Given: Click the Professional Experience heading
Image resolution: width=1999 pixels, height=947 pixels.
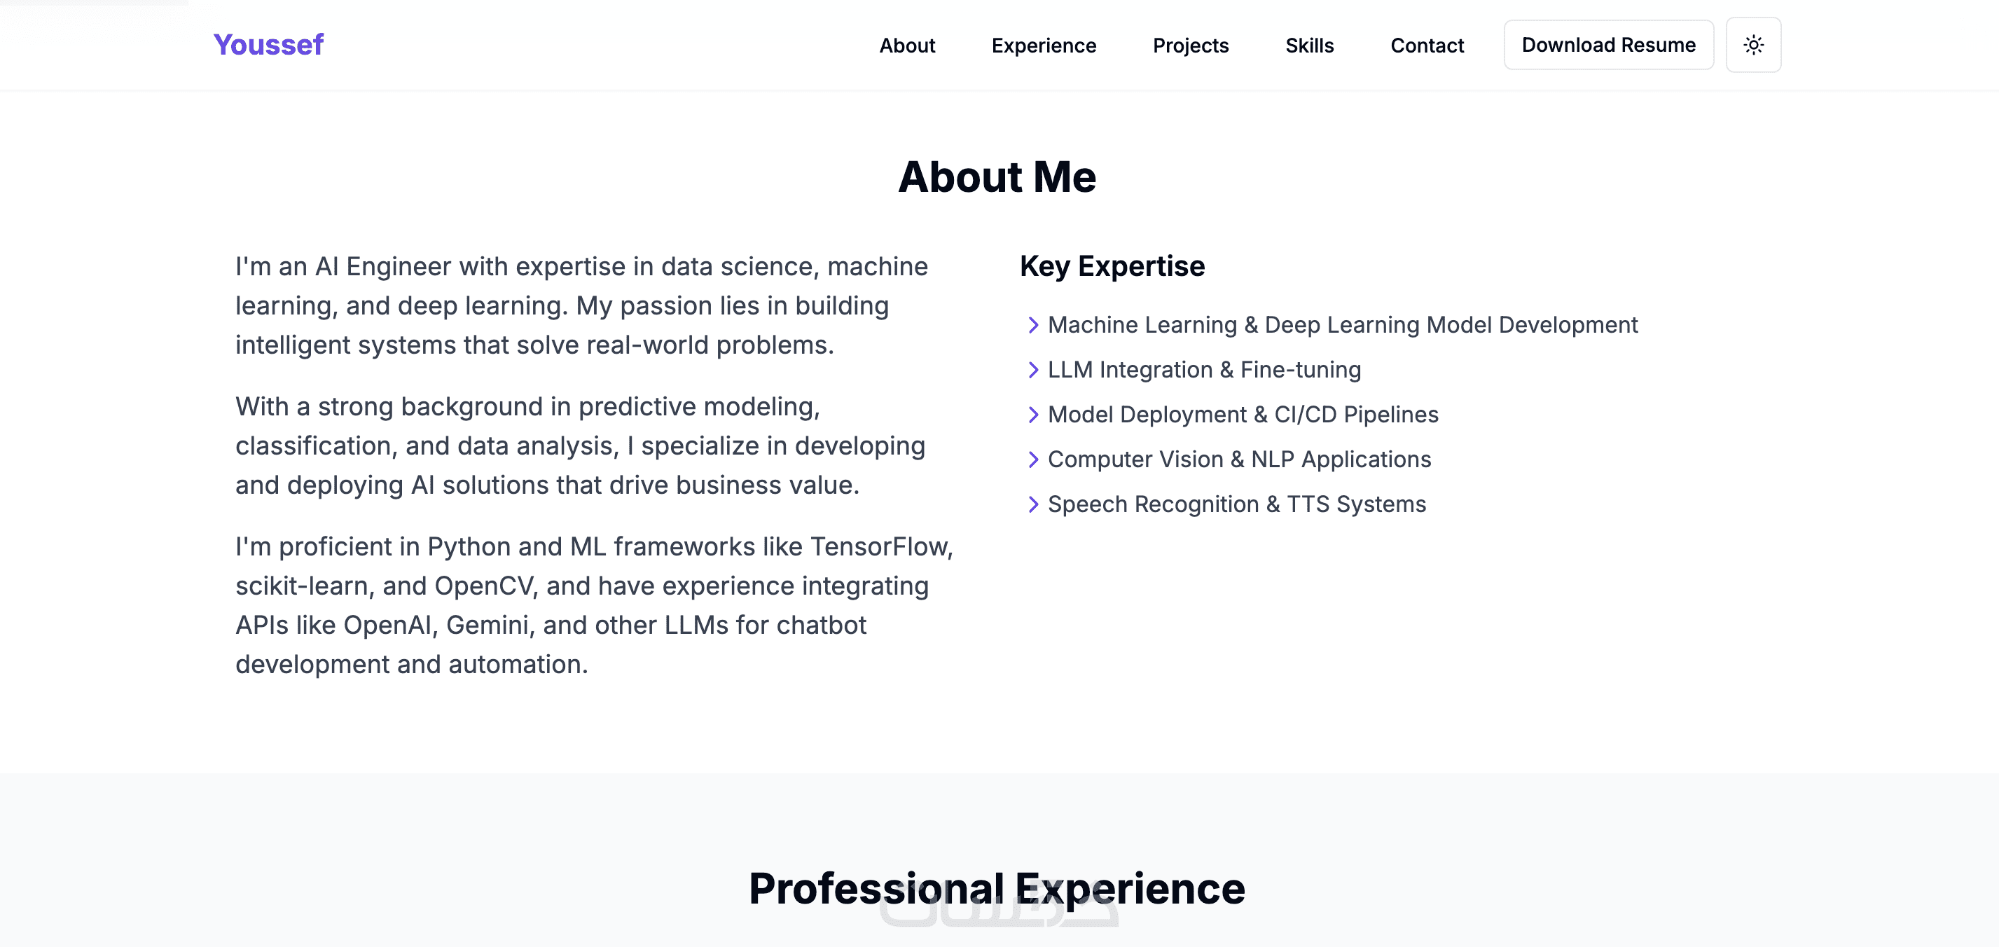Looking at the screenshot, I should pyautogui.click(x=997, y=888).
